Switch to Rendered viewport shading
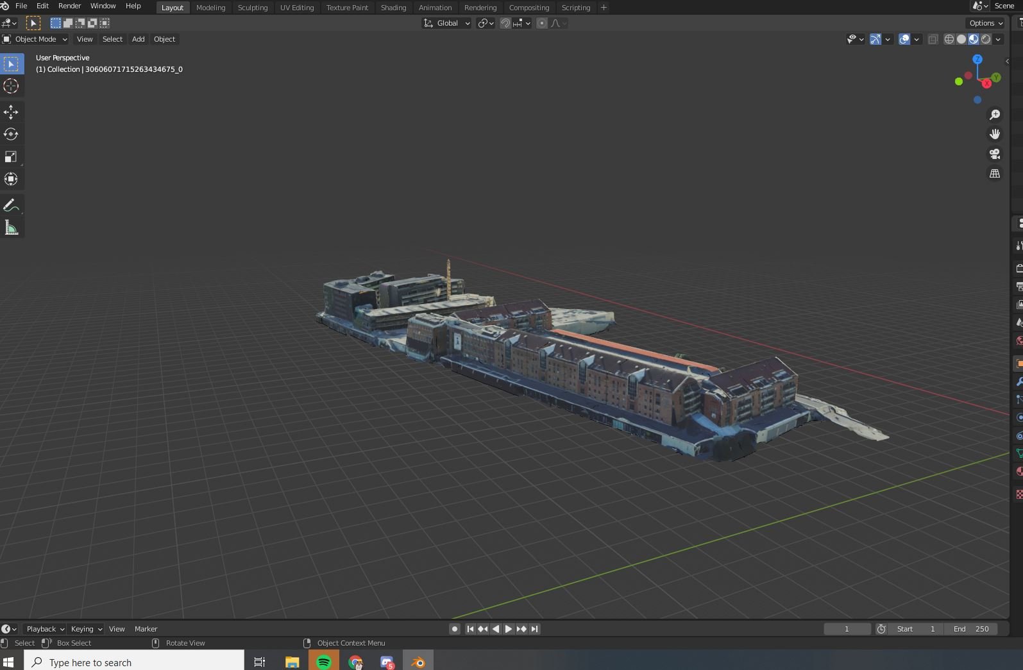 pyautogui.click(x=986, y=39)
